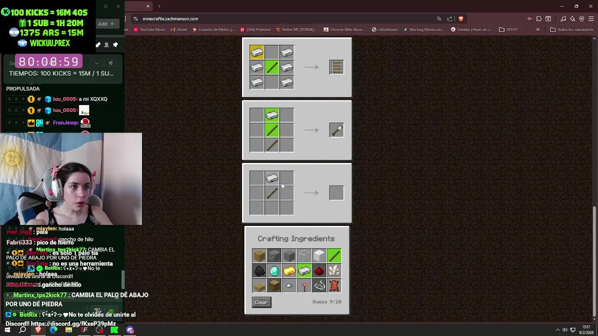Close current browser tab

point(148,6)
